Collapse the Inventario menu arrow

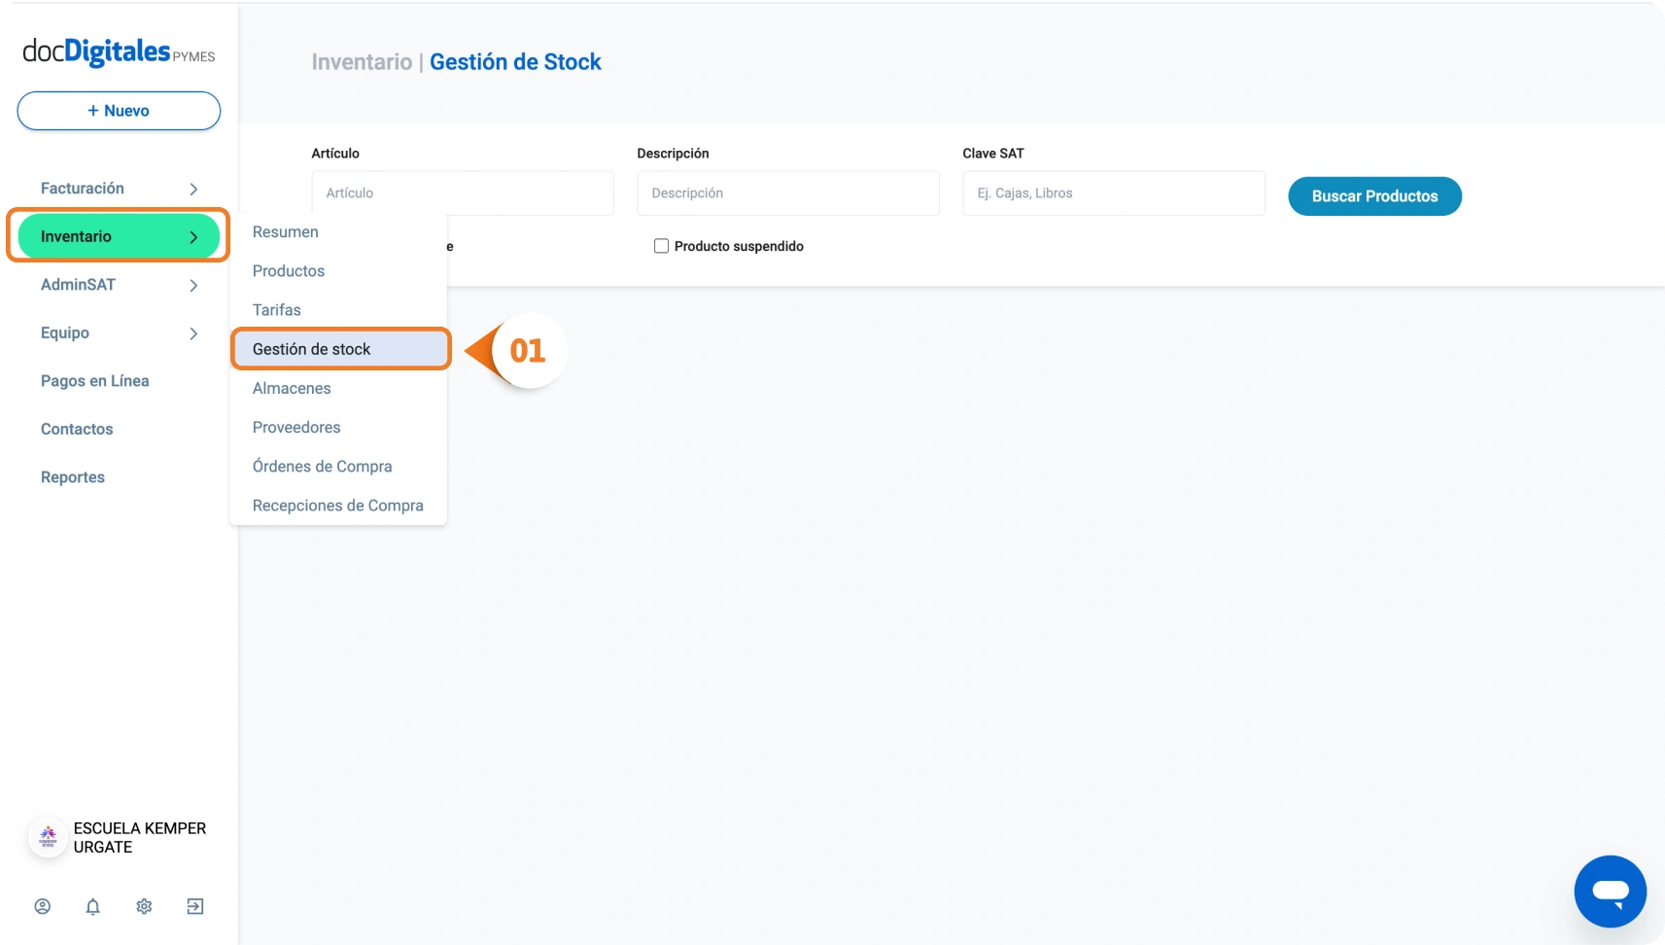tap(193, 237)
